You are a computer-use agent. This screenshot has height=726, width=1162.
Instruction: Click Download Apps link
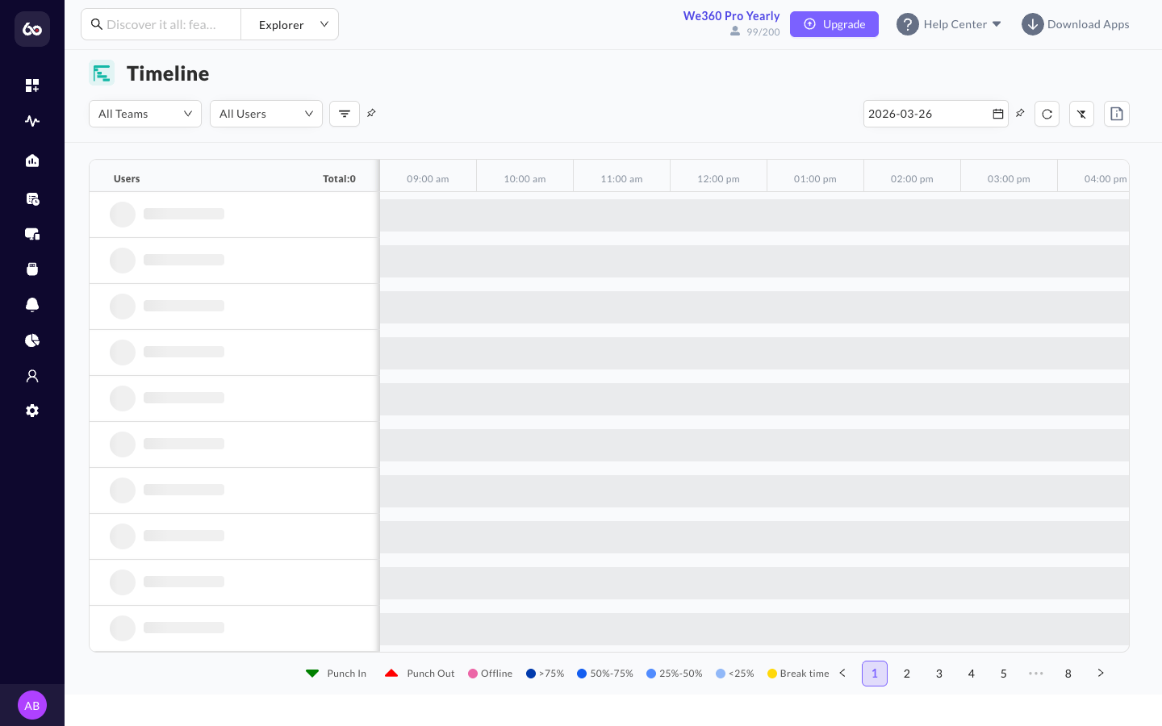coord(1076,24)
